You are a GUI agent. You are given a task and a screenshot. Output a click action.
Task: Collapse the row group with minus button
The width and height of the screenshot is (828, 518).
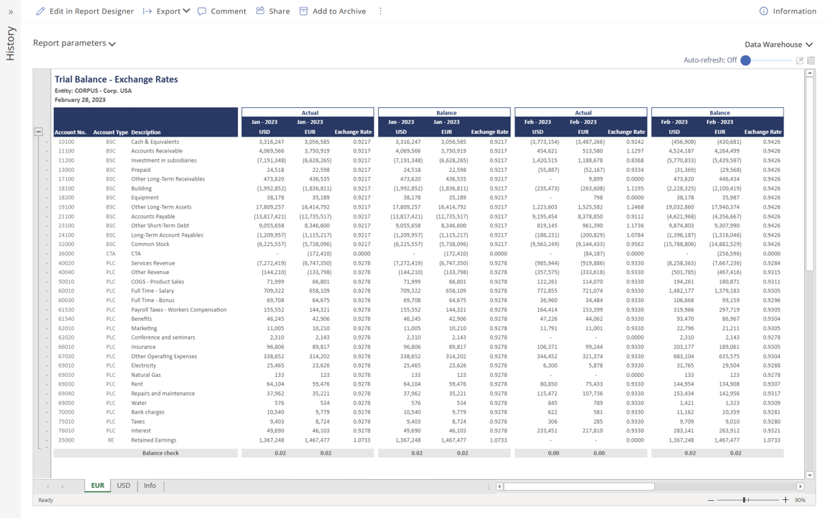coord(39,132)
